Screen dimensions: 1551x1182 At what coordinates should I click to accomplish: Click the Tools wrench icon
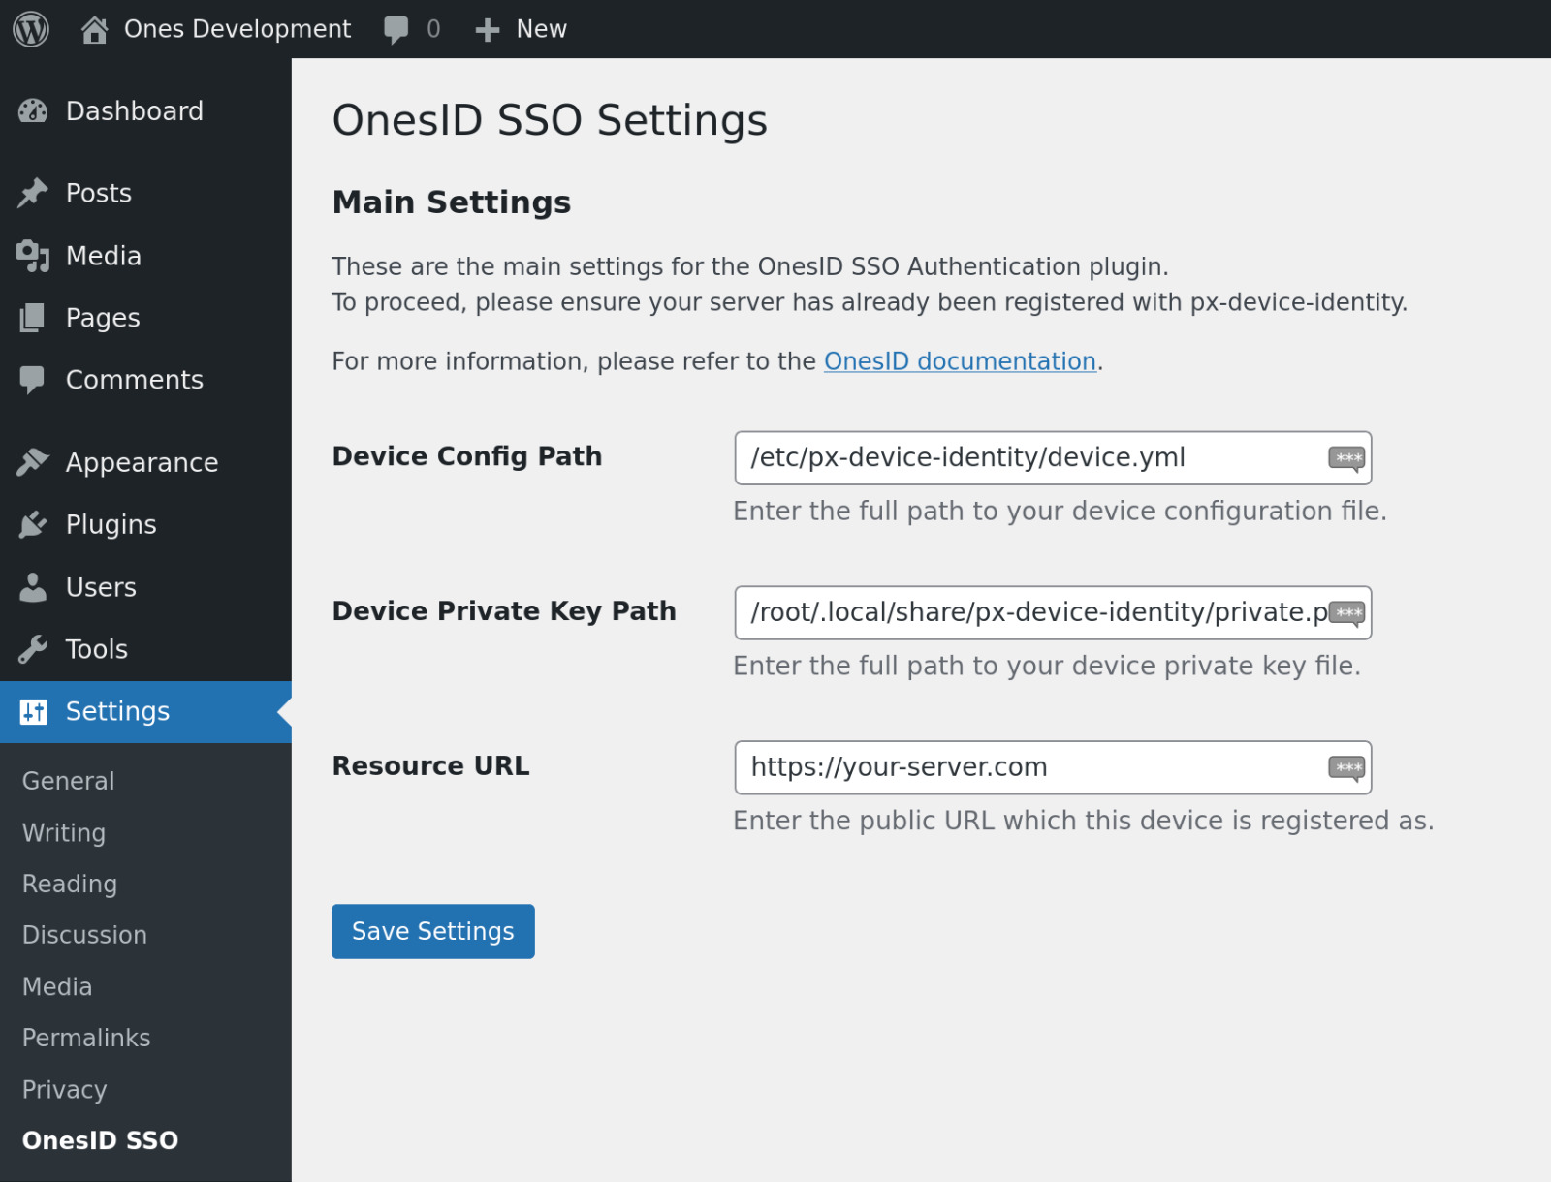point(32,649)
